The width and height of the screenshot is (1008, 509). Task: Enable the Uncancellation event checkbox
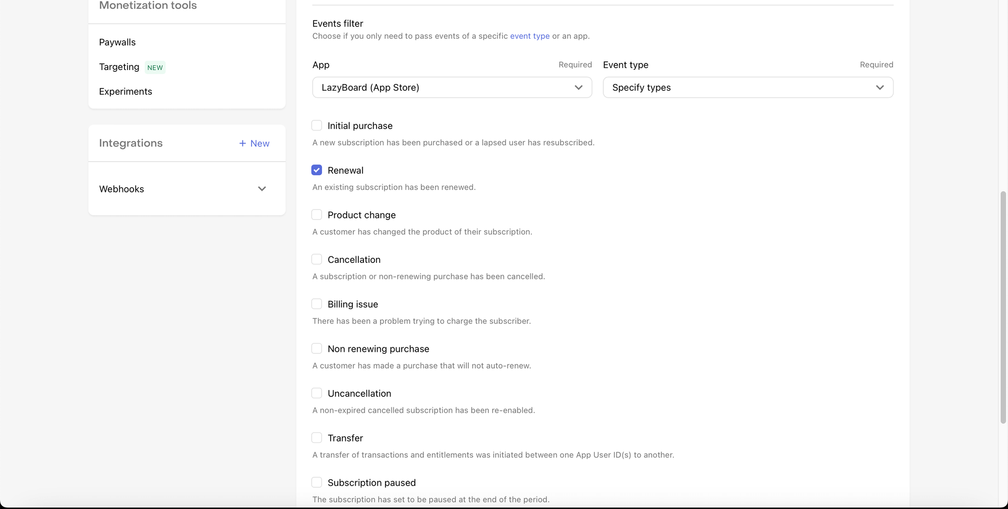(x=317, y=393)
